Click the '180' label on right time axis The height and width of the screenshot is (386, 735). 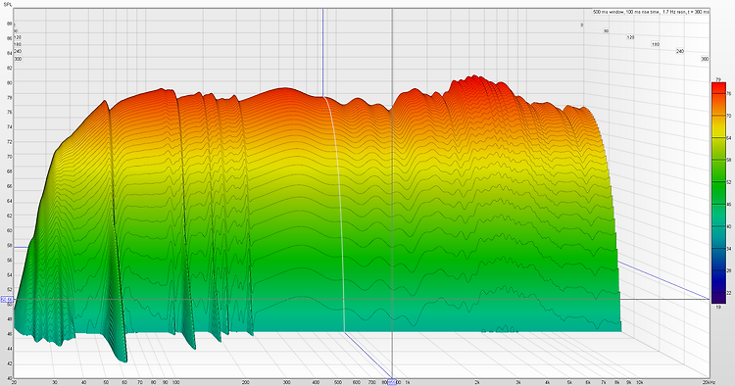click(x=655, y=44)
